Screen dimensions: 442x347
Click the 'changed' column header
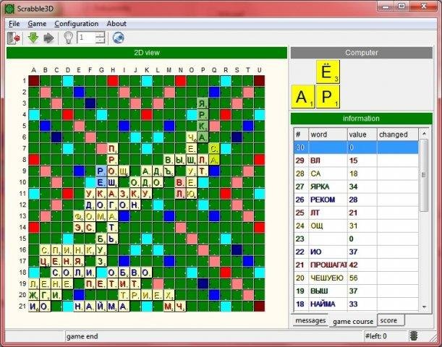tap(397, 134)
